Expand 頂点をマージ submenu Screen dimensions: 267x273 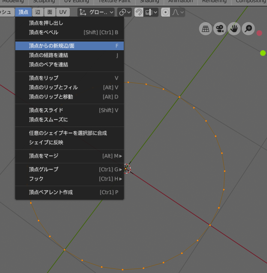point(70,156)
